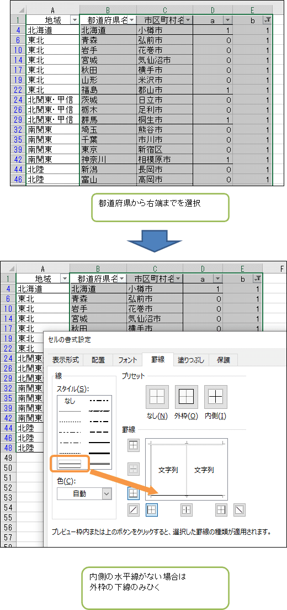
Task: Open 市区町村名 filter dropdown in upper sheet
Action: pos(188,20)
